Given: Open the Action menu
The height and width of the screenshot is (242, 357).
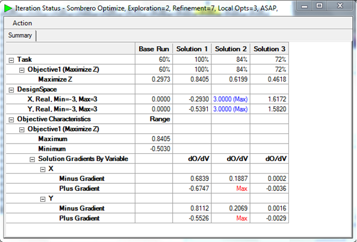Looking at the screenshot, I should coord(22,23).
